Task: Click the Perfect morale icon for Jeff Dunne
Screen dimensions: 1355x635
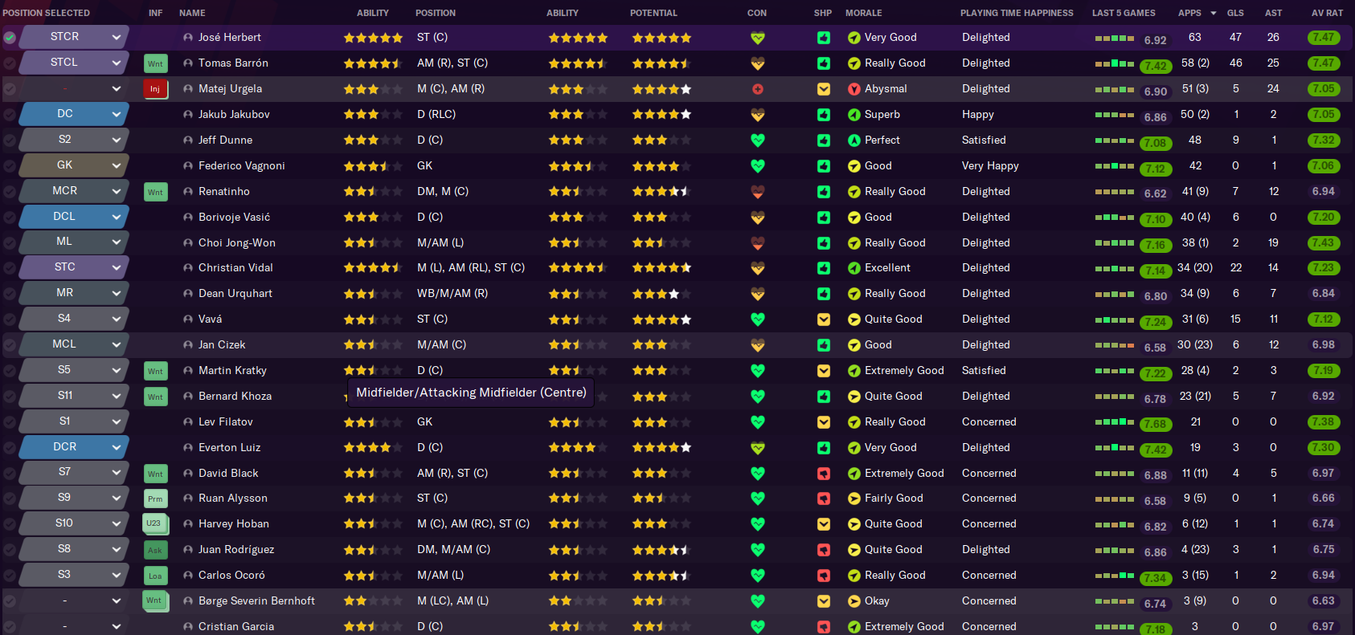Action: 854,140
